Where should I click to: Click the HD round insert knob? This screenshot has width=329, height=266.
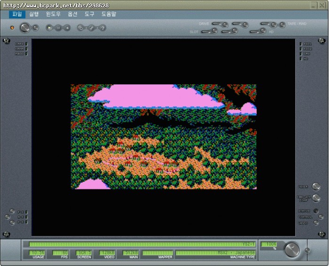point(263,31)
